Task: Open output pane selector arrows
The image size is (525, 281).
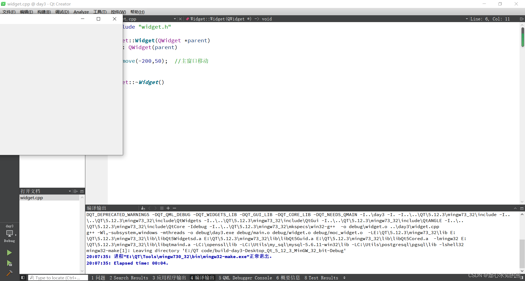Action: click(x=344, y=278)
